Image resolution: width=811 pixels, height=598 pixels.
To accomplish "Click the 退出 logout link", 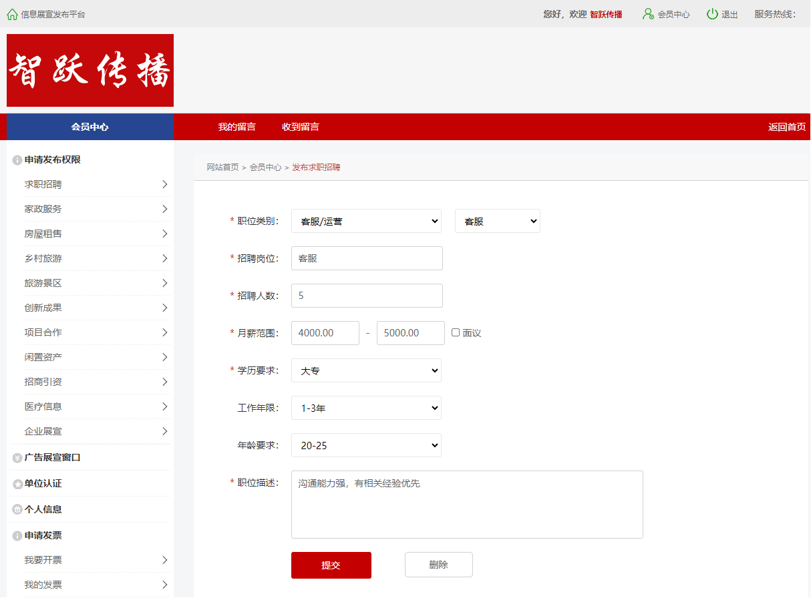I will 729,14.
